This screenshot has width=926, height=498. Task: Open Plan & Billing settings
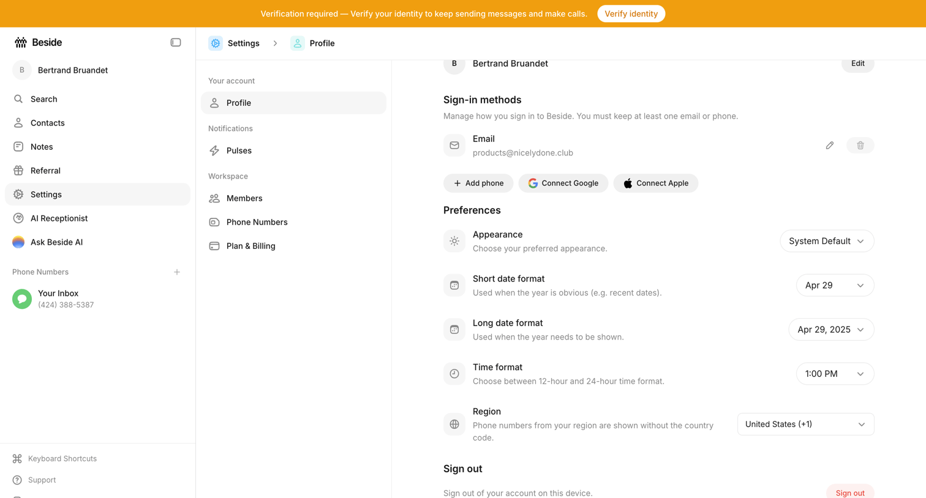coord(293,246)
